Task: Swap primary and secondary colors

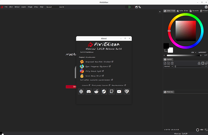Action: (x=165, y=51)
